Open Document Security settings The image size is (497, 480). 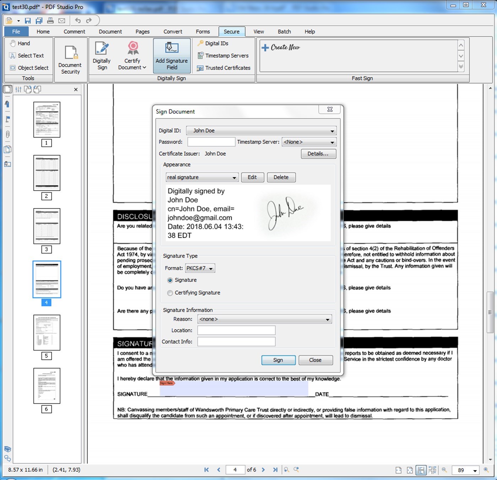click(70, 60)
